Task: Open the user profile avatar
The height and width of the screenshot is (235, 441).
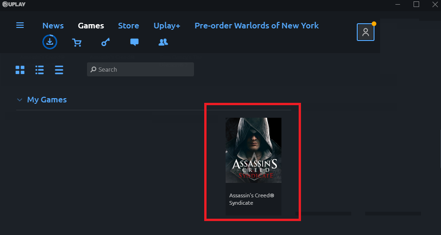Action: click(x=365, y=32)
